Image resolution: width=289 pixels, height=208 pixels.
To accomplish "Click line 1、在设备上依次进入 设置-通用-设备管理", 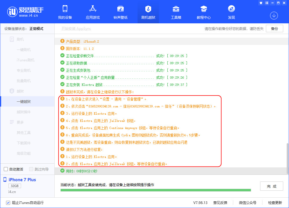I will (x=106, y=99).
